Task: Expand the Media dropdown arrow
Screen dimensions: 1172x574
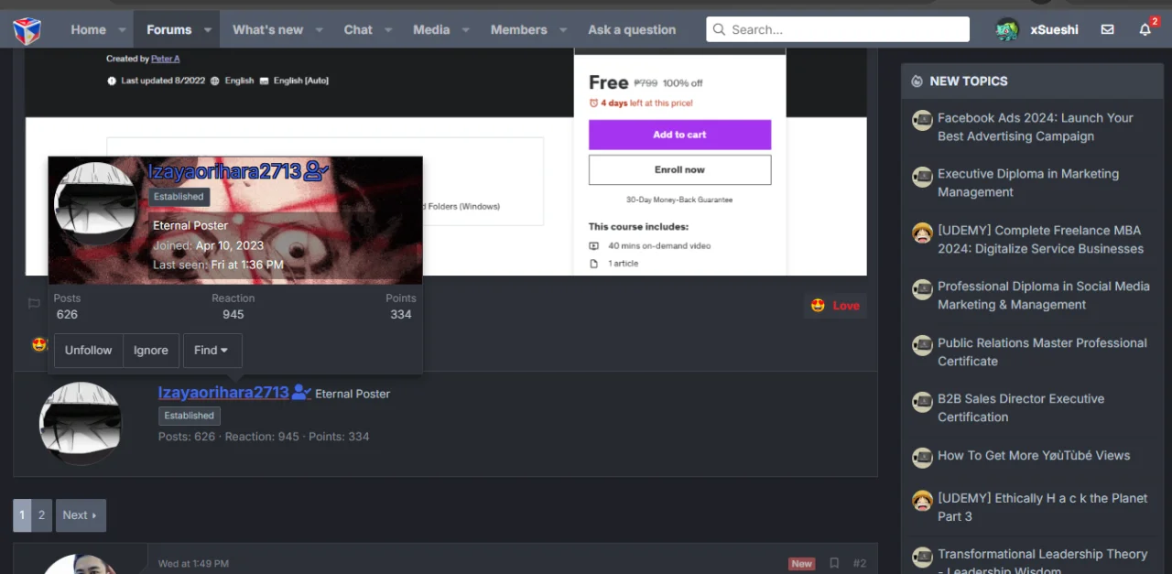Action: 466,30
